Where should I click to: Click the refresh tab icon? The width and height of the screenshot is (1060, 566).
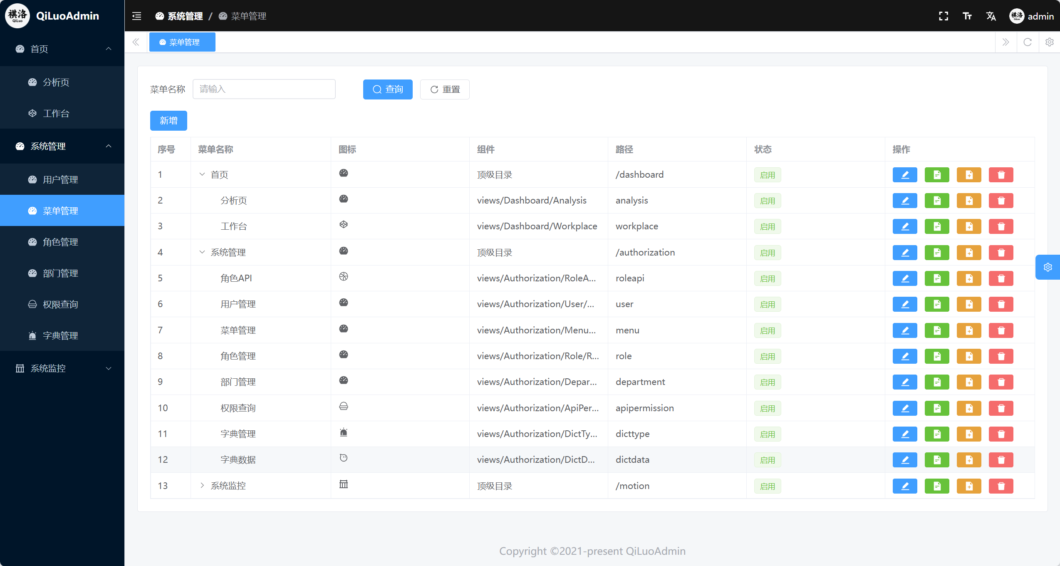[1027, 42]
